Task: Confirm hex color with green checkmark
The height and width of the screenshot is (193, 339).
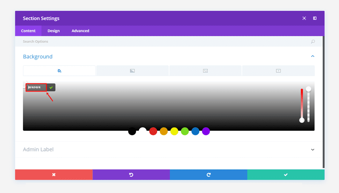Action: click(x=51, y=87)
